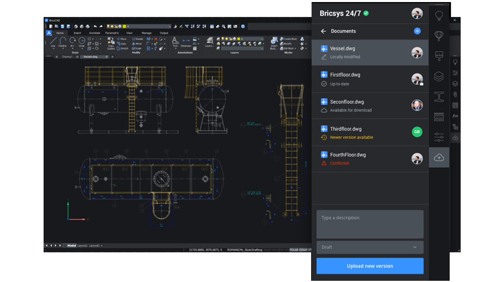Viewport: 494px width, 282px height.
Task: Toggle POLAR in the status bar
Action: pos(294,249)
